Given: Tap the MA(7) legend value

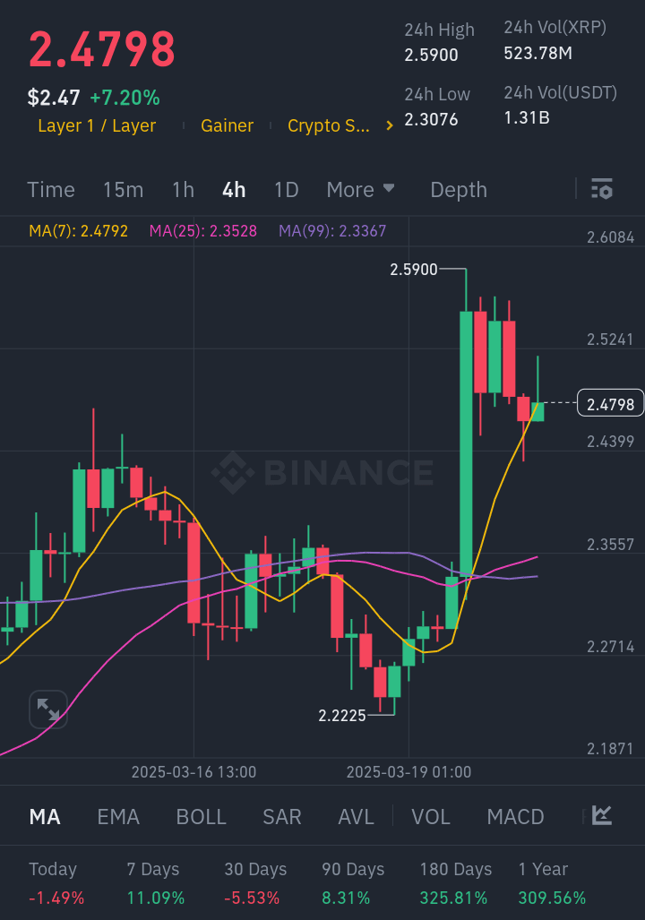Looking at the screenshot, I should [79, 231].
